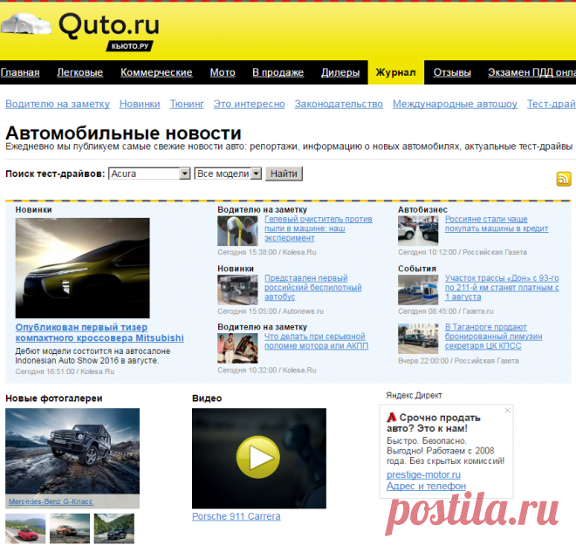Viewport: 576px width, 545px height.
Task: Open 'Россияне стали чаще покупать машины в кредит'
Action: (x=497, y=224)
